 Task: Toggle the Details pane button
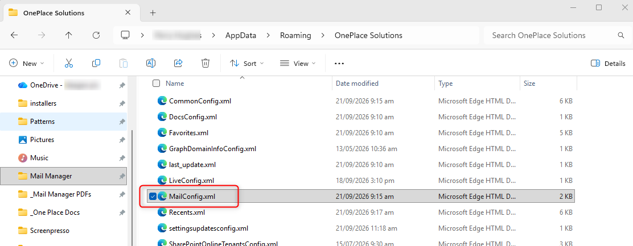pos(607,63)
